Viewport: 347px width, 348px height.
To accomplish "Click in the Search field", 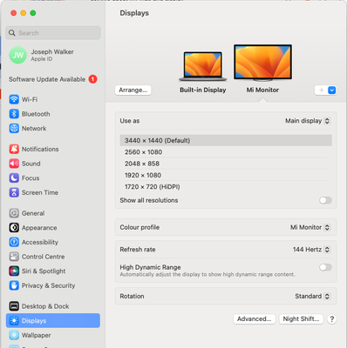I will (53, 33).
